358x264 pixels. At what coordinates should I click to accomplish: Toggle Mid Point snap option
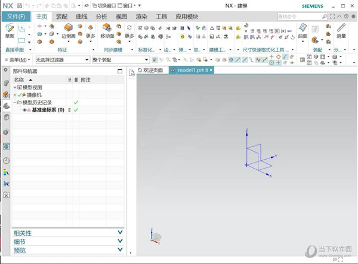click(245, 60)
